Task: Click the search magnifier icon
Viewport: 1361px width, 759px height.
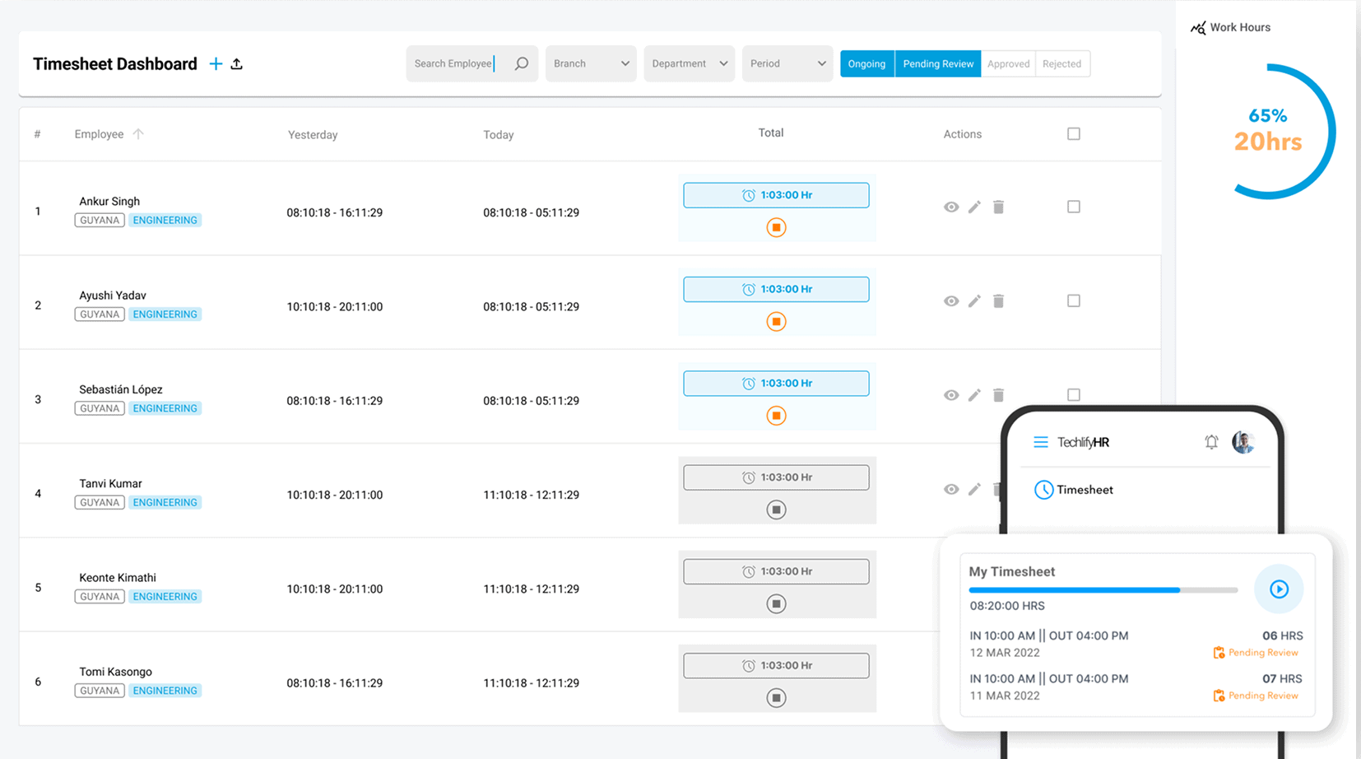Action: click(522, 63)
